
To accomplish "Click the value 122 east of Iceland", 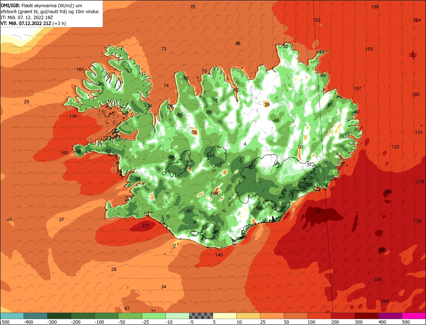I will click(x=395, y=147).
